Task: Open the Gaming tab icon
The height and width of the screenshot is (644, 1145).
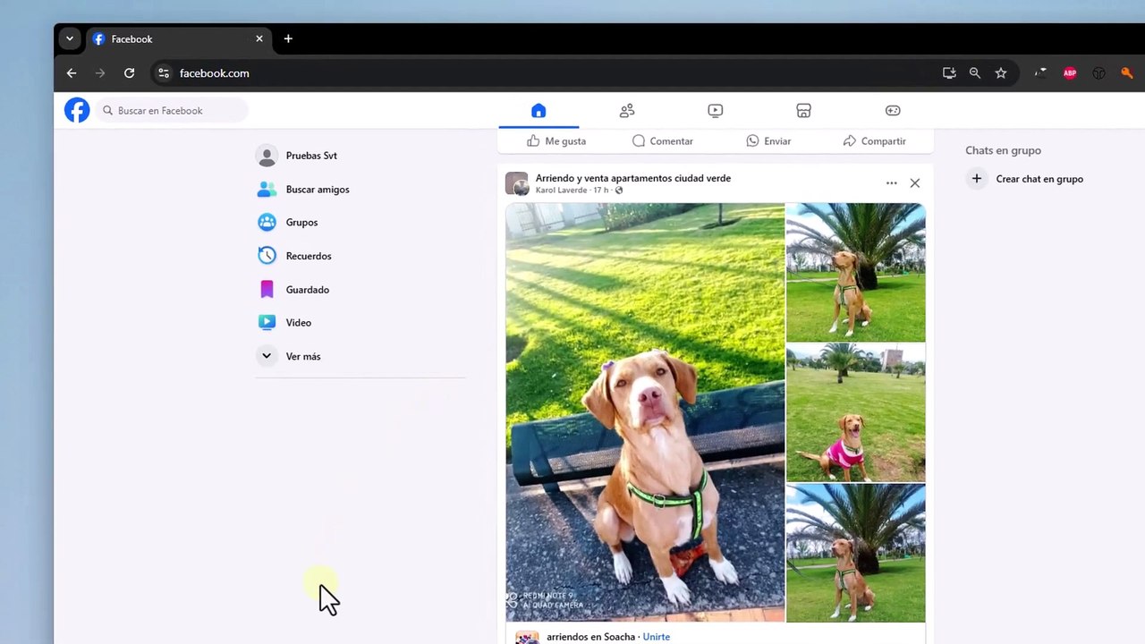Action: (x=893, y=111)
